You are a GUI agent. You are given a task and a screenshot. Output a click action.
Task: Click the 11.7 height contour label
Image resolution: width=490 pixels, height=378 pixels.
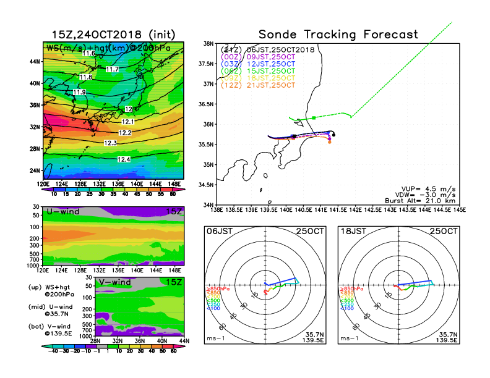(112, 69)
